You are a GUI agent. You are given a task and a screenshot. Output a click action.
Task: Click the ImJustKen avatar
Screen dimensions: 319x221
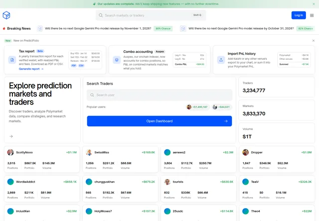[10, 211]
